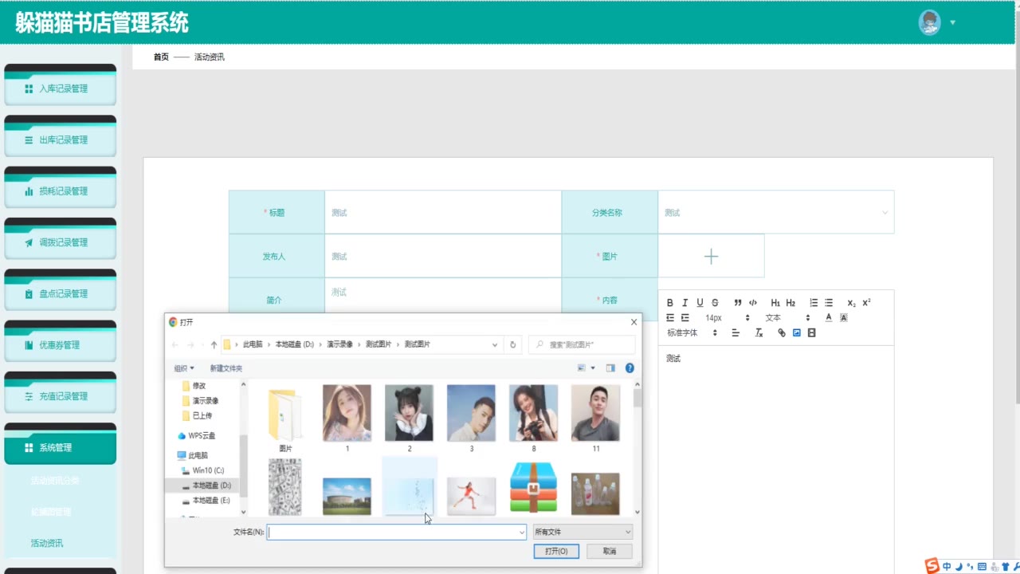Image resolution: width=1020 pixels, height=574 pixels.
Task: Select the image thumbnail named 8
Action: pyautogui.click(x=533, y=419)
